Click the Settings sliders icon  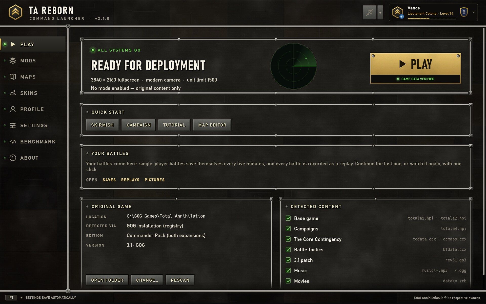point(13,125)
